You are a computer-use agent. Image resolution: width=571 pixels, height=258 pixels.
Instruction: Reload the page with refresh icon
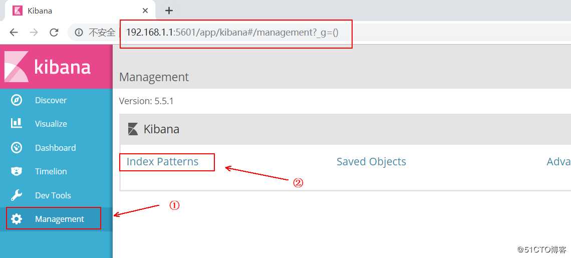[54, 33]
